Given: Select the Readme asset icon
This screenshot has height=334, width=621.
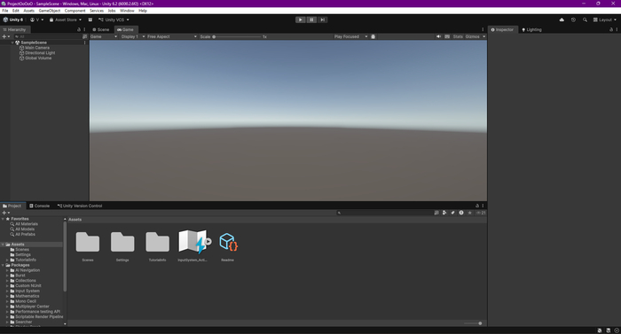Looking at the screenshot, I should 228,242.
